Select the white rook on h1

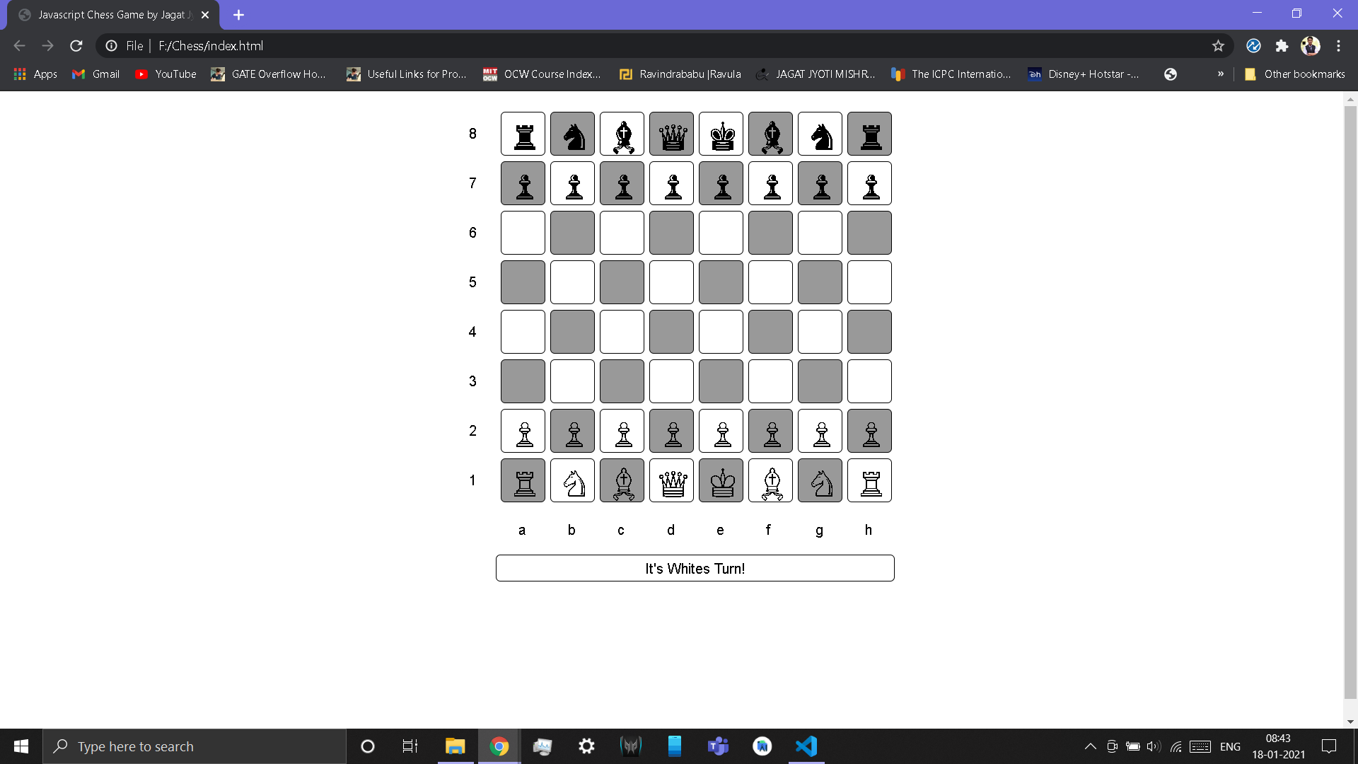tap(869, 481)
